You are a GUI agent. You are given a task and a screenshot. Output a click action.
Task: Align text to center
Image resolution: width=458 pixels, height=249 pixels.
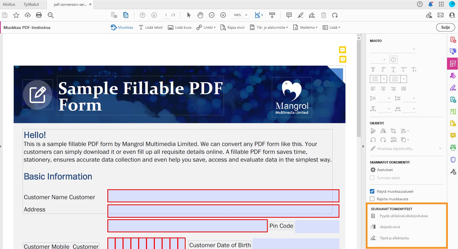click(x=383, y=89)
